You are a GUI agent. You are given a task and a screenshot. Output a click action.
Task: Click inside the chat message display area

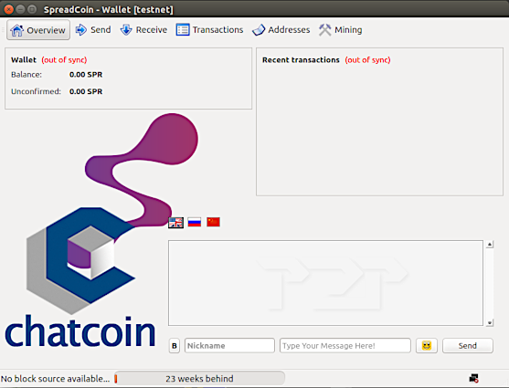click(x=325, y=283)
